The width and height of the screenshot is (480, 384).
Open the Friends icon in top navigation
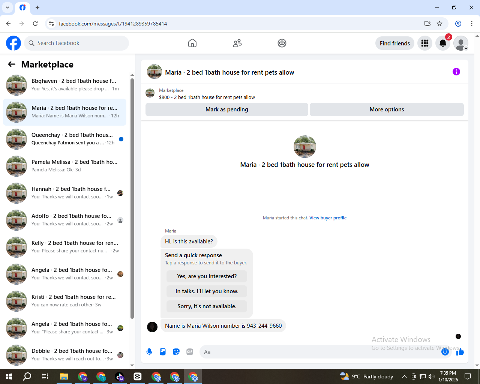(x=237, y=43)
